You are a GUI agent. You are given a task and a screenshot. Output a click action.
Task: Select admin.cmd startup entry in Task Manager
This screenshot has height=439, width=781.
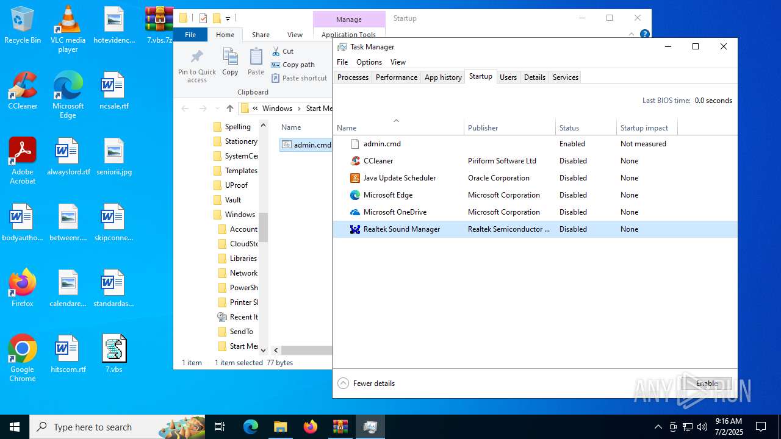tap(534, 144)
